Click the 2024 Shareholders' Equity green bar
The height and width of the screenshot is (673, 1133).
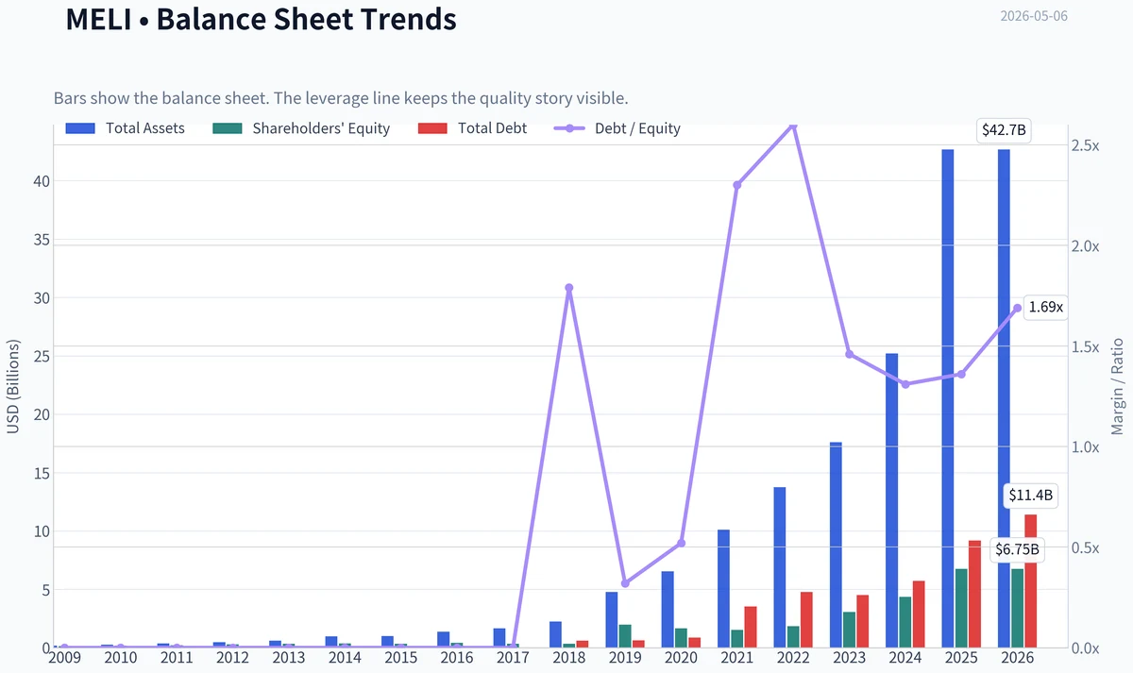coord(905,622)
